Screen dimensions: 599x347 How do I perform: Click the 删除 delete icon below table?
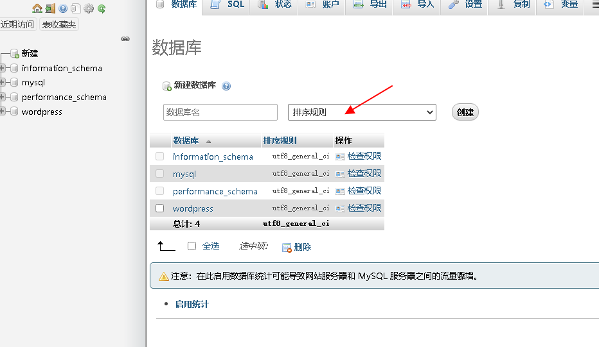tap(287, 247)
